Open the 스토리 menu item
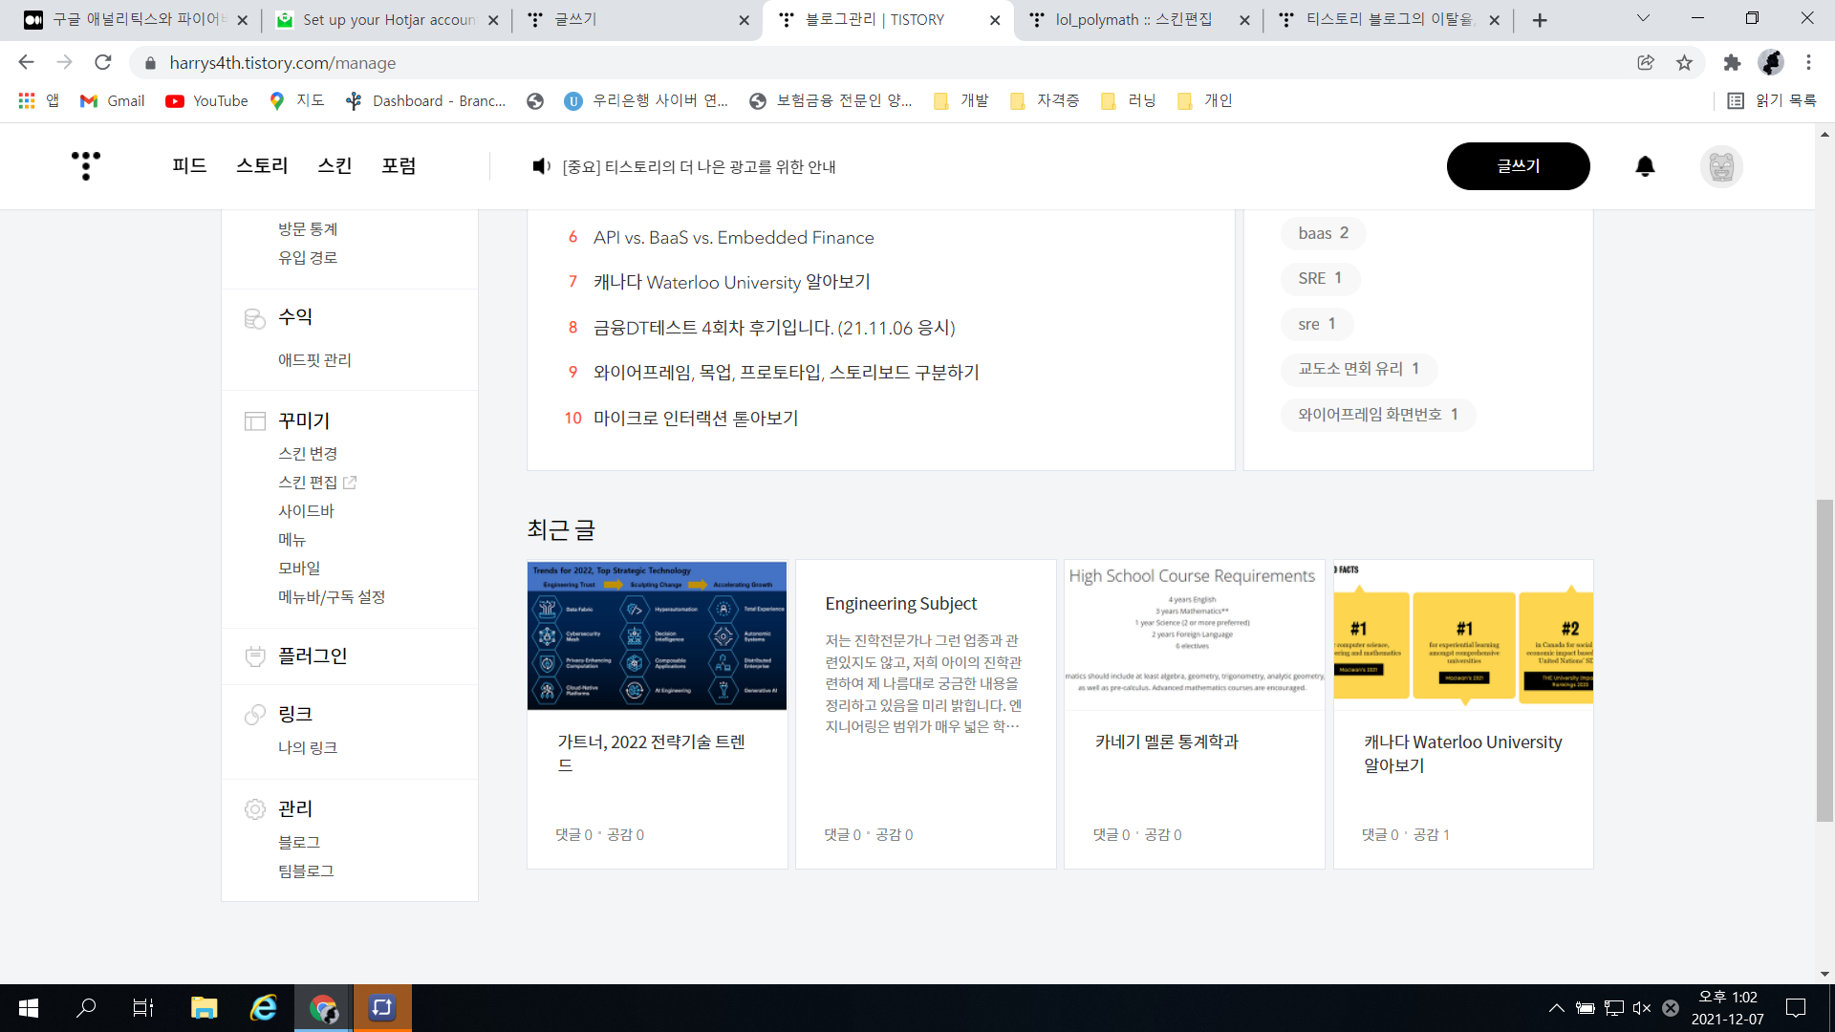Viewport: 1835px width, 1032px height. pyautogui.click(x=262, y=166)
